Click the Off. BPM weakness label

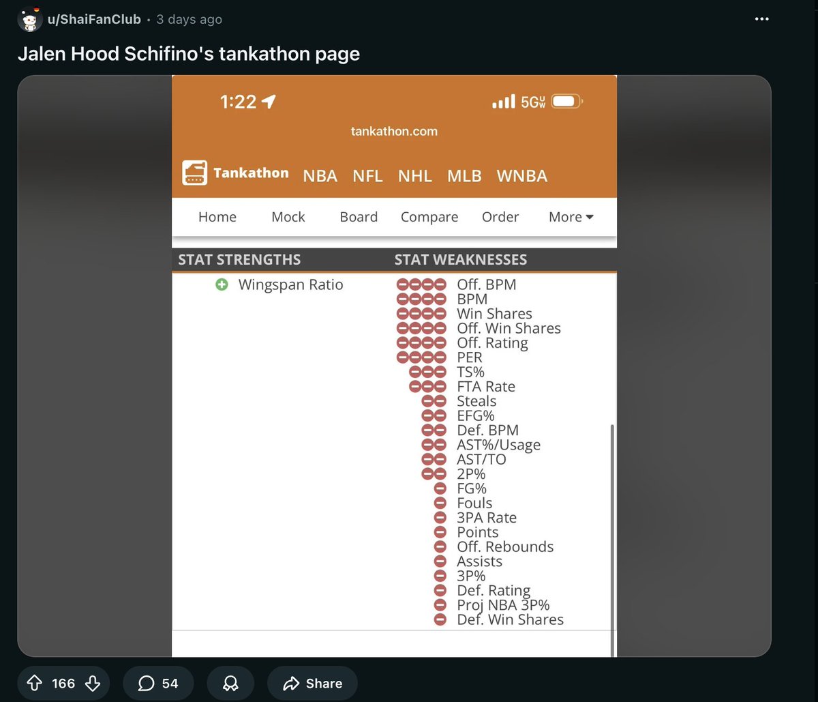(487, 284)
